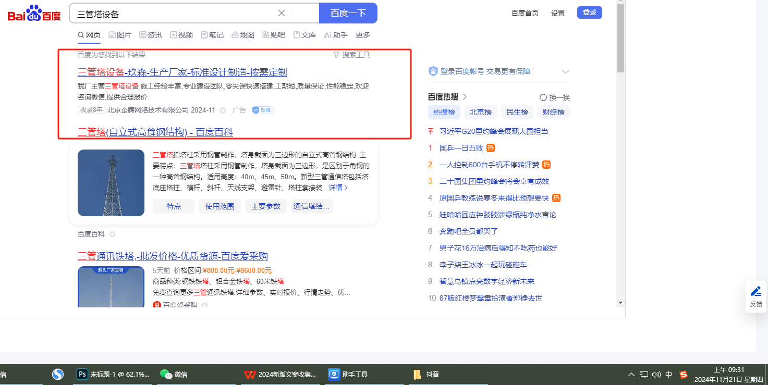Open the 搜索工具 filter

click(351, 55)
